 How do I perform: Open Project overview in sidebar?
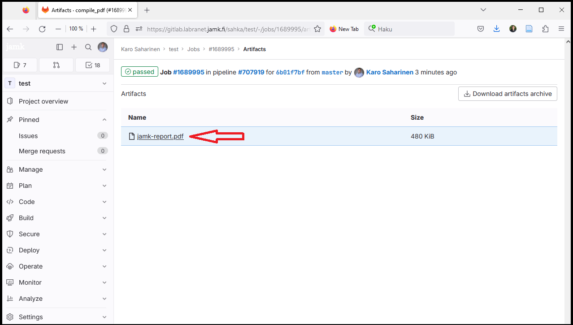pos(43,101)
